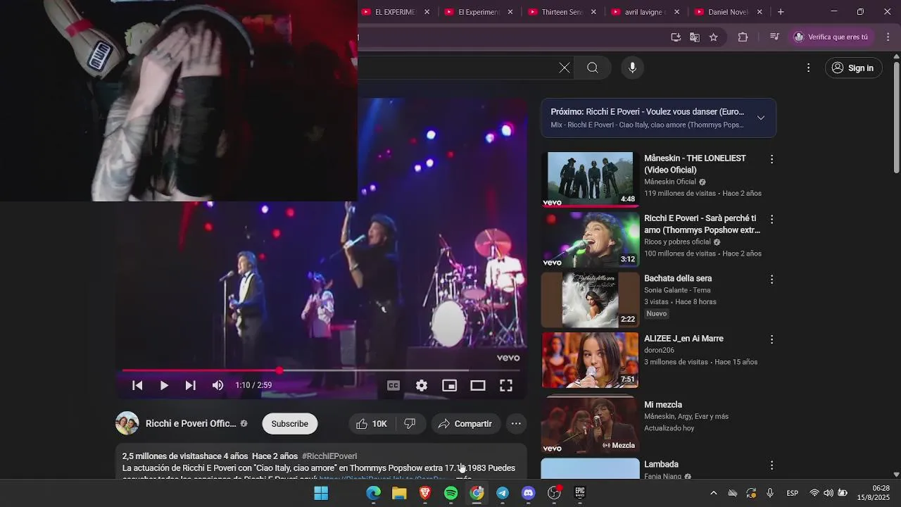Open a new browser tab

pyautogui.click(x=781, y=12)
